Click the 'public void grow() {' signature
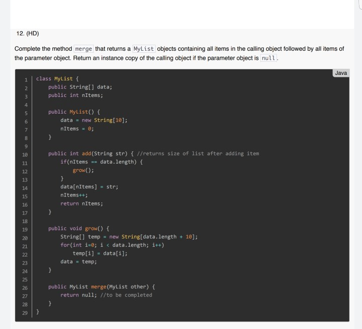362x329 pixels. pyautogui.click(x=79, y=229)
